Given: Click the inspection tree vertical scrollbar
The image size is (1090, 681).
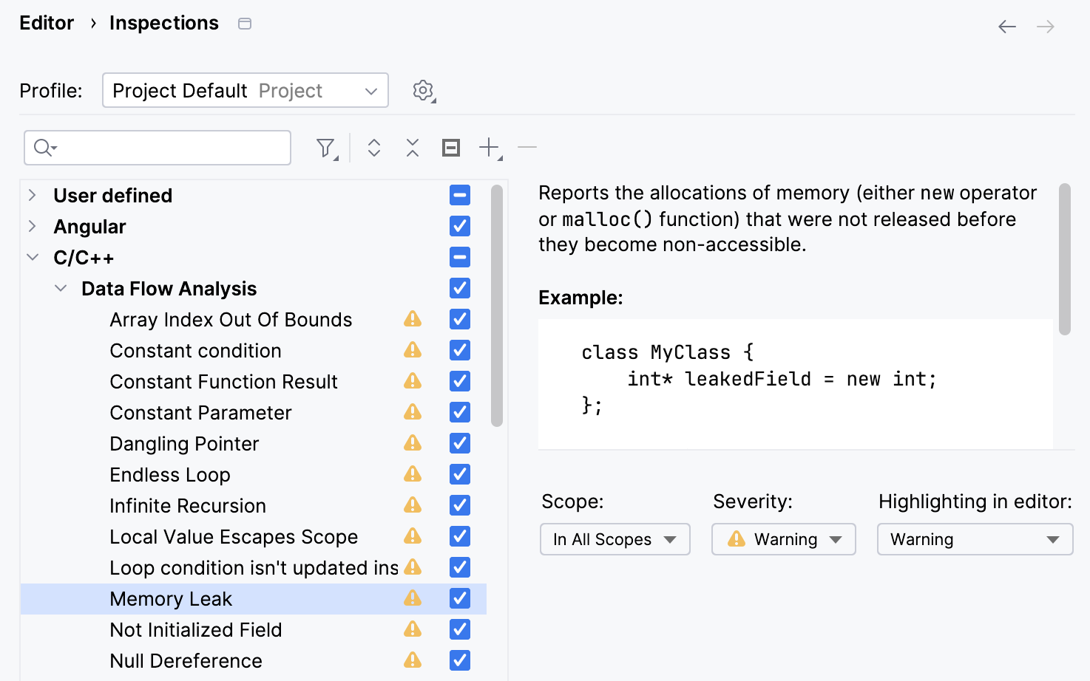Looking at the screenshot, I should 497,304.
